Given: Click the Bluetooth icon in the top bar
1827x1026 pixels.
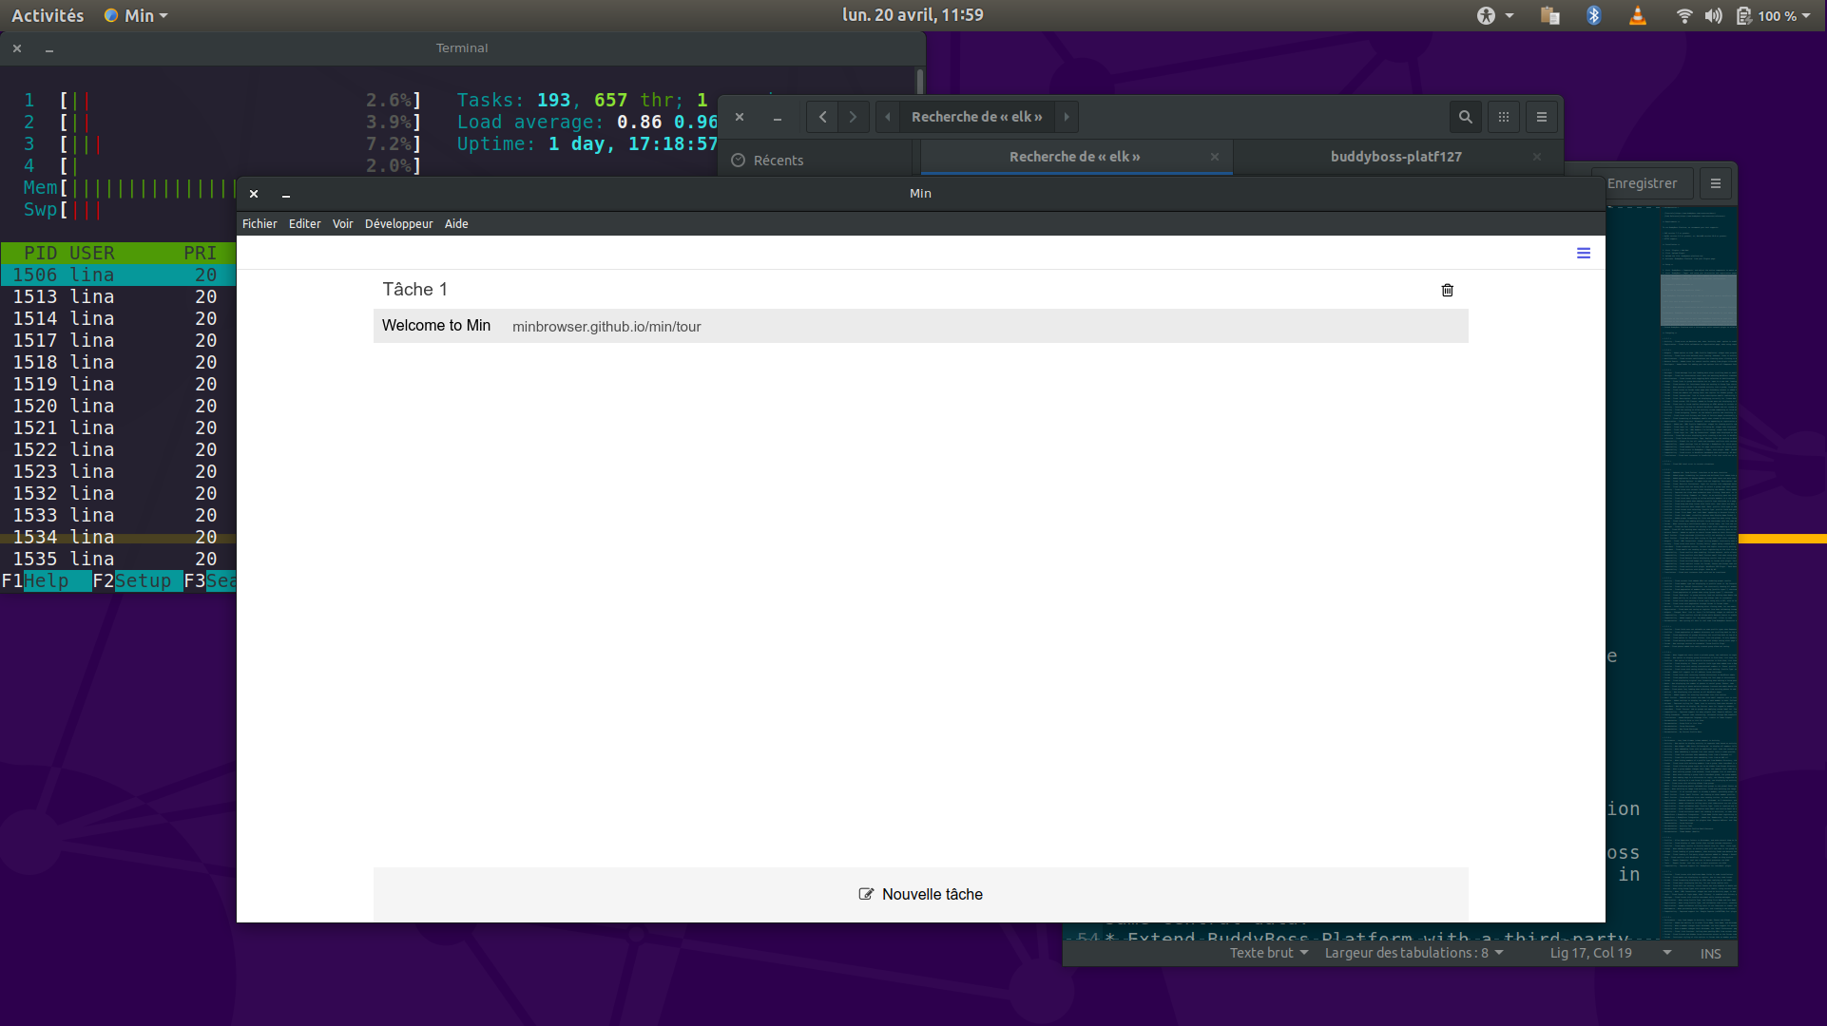Looking at the screenshot, I should [1593, 15].
